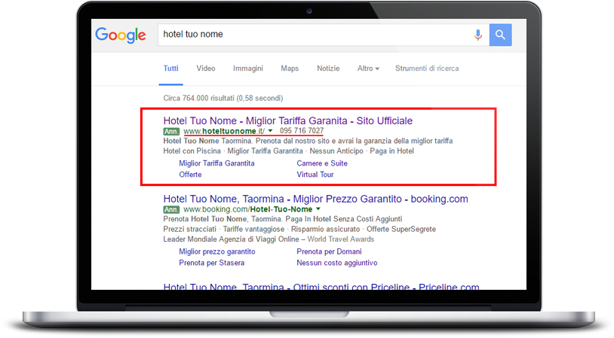614x338 pixels.
Task: Select the Tutti tab
Action: coord(170,69)
